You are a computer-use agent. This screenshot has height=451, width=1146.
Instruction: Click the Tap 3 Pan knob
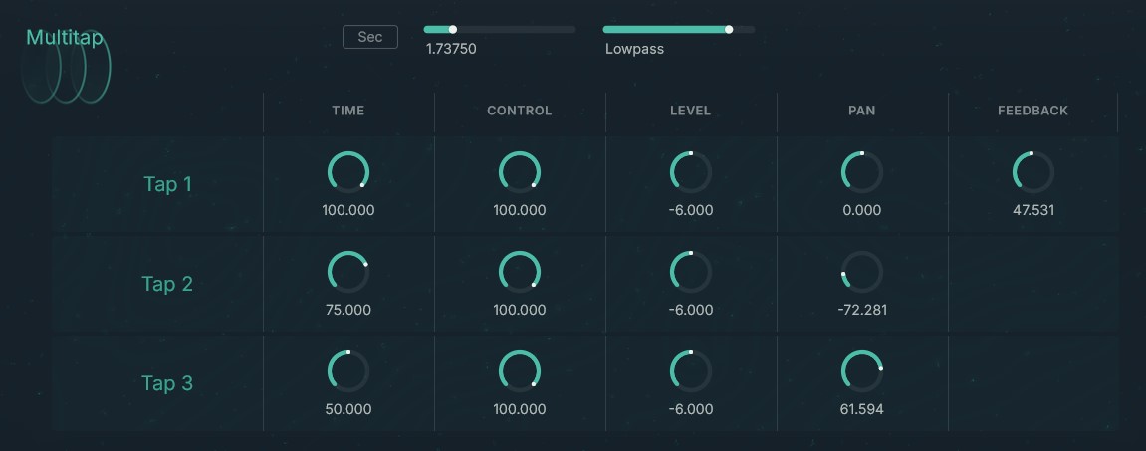point(862,371)
